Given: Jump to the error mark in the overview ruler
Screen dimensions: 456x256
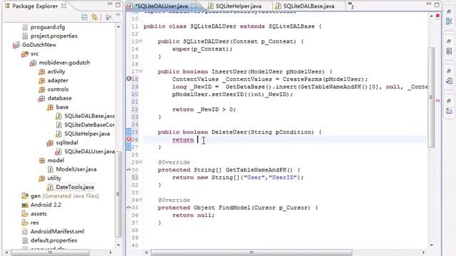Looking at the screenshot, I should tap(438, 101).
